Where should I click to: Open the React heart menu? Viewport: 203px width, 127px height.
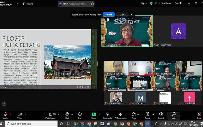[80, 115]
